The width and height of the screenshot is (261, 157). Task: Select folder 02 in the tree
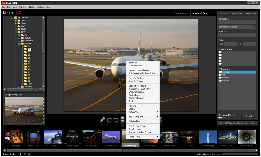coord(29,49)
